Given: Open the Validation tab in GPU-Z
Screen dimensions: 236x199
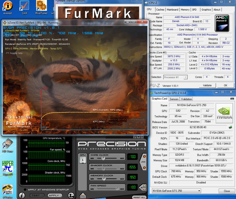Looking at the screenshot, I should point(187,99).
